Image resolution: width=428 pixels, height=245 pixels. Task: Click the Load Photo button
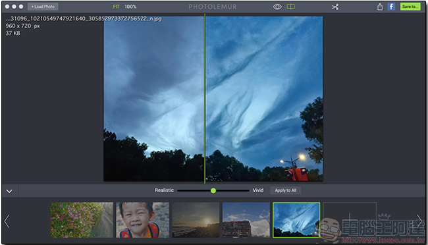tap(43, 7)
